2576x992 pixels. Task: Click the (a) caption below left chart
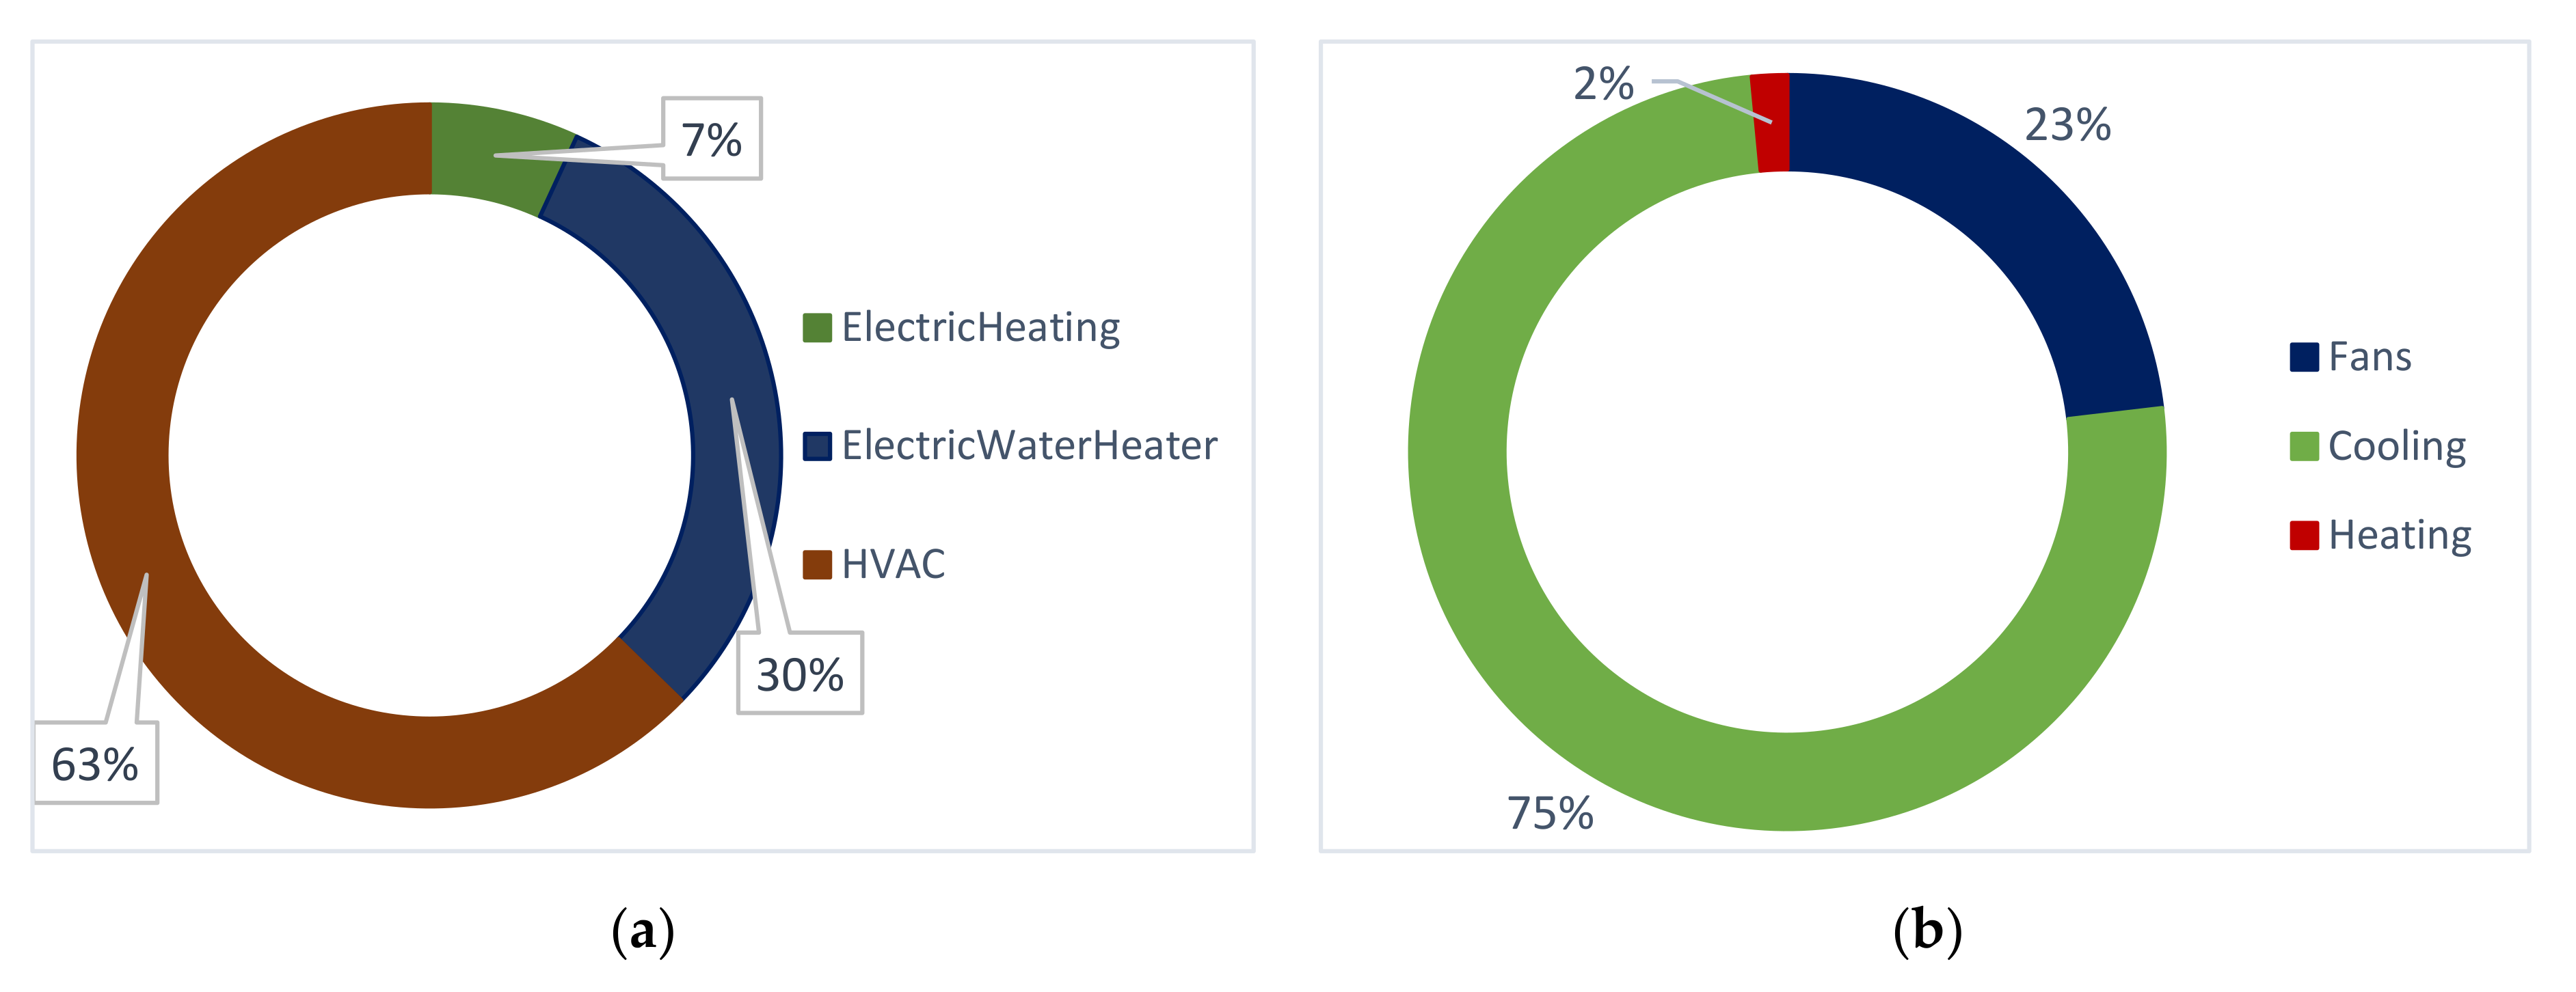tap(643, 931)
